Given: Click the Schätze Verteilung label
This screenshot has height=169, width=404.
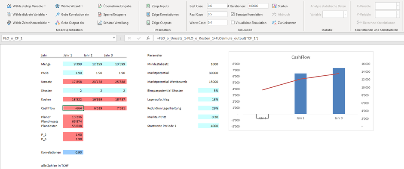Looking at the screenshot, I should pyautogui.click(x=116, y=23).
